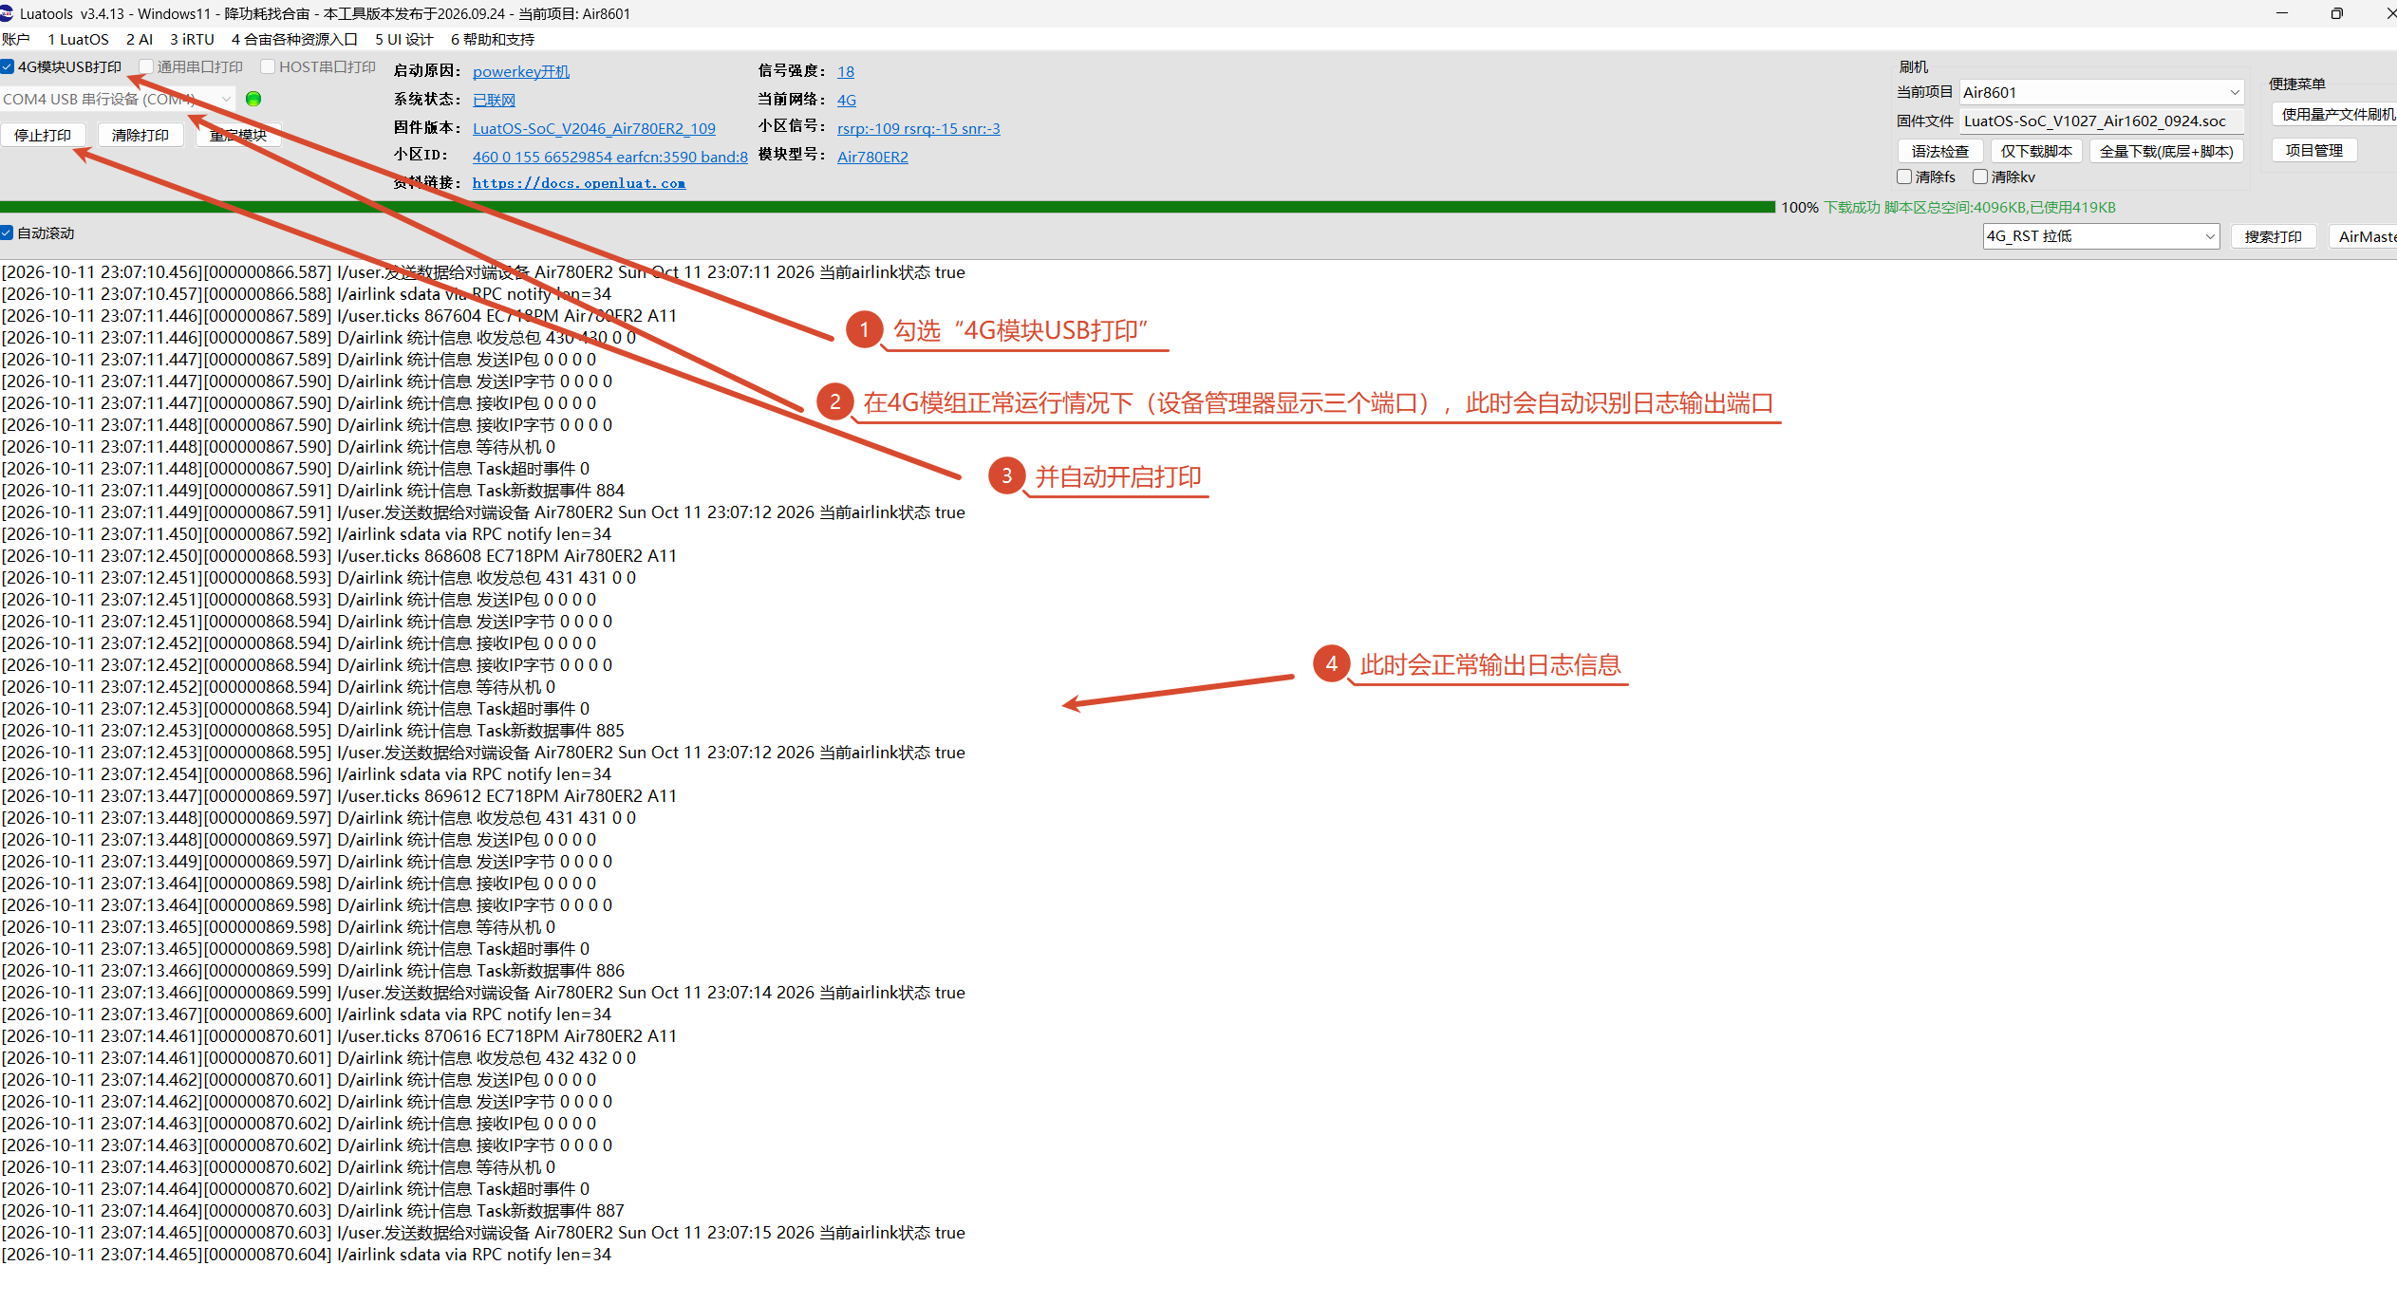Open the 1 LuatOS menu
This screenshot has width=2397, height=1303.
tap(79, 39)
